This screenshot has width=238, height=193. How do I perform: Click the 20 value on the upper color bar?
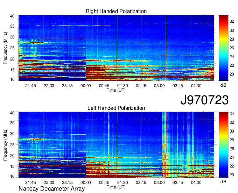coord(232,74)
